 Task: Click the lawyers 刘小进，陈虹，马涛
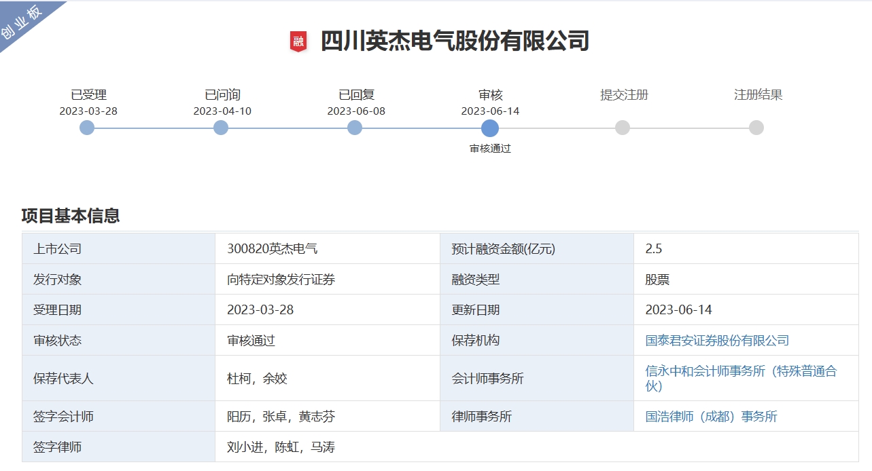[281, 447]
